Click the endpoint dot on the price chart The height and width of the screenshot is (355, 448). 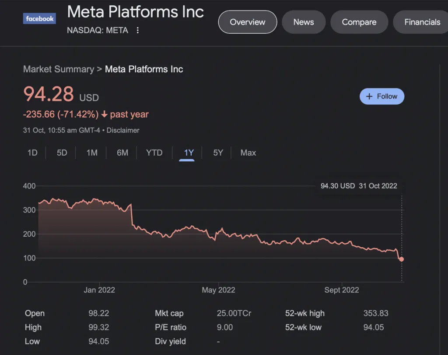[401, 259]
